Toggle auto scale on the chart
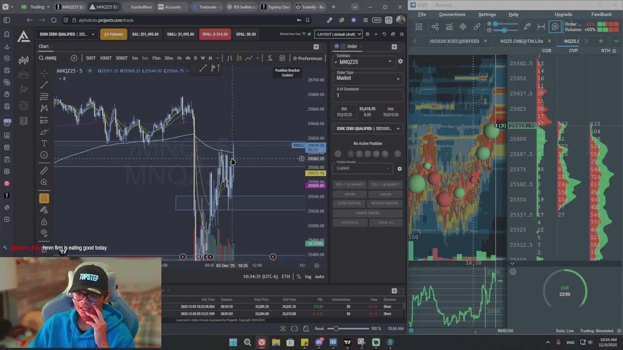Viewport: 623px width, 350px height. click(319, 277)
